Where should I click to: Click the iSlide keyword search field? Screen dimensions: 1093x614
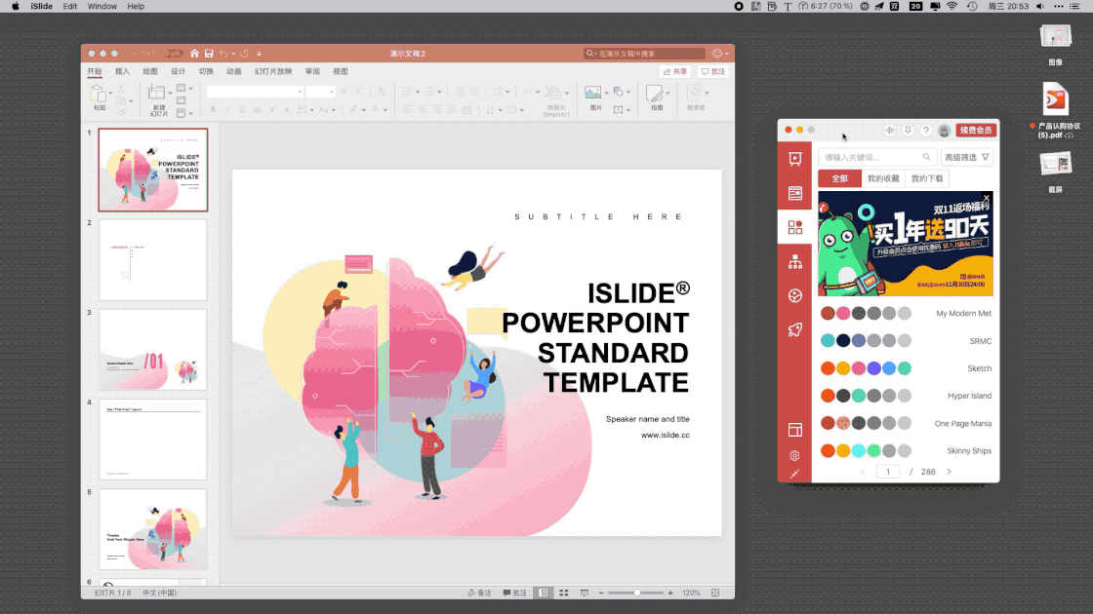point(877,157)
